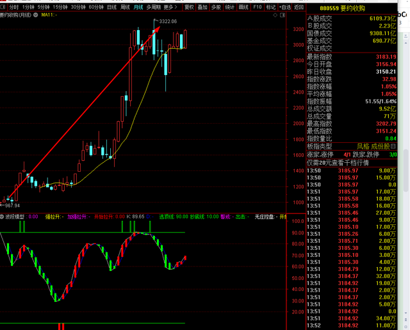Screen dimensions: 410x330
Task: Toggle the 月线 monthly period
Action: (x=138, y=7)
